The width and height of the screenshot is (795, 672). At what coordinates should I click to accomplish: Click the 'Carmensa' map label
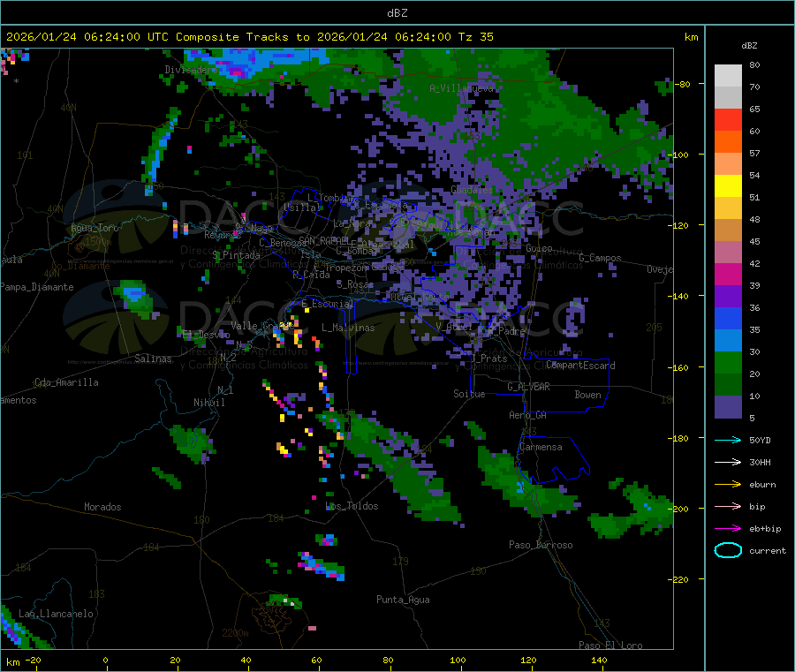[541, 448]
